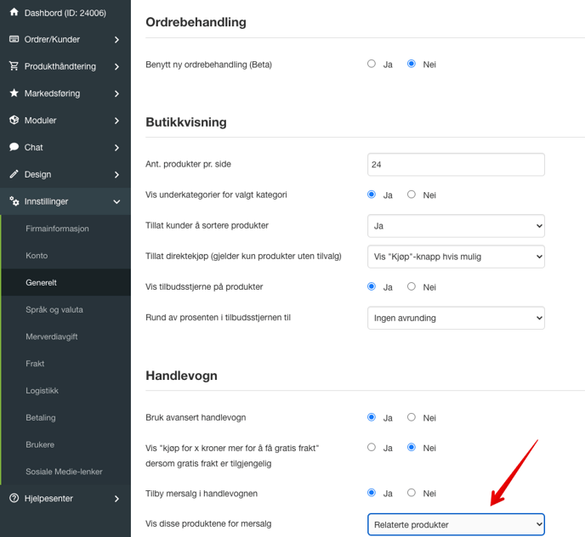Select Nei for Tilby mersalg

pos(412,493)
